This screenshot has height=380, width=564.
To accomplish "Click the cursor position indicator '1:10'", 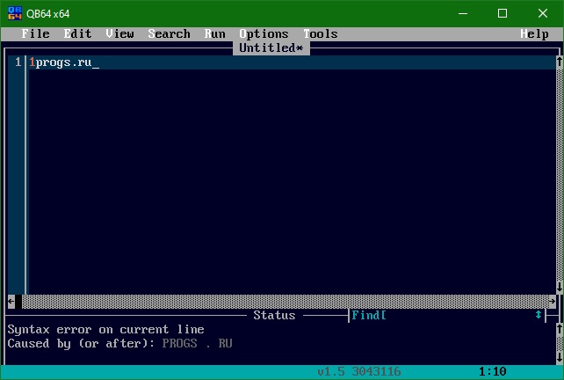I will 493,371.
